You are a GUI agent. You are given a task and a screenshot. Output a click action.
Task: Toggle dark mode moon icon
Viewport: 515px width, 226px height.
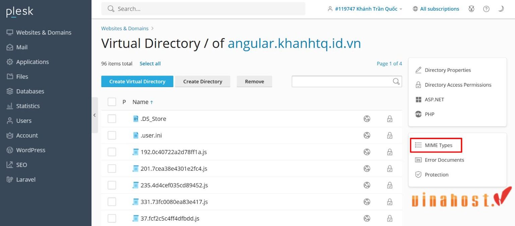click(x=501, y=9)
